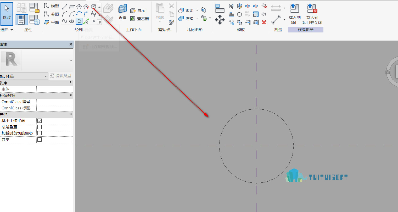Image resolution: width=398 pixels, height=212 pixels.
Task: Open the 连接 geometry dropdown arrow
Action: [197, 18]
